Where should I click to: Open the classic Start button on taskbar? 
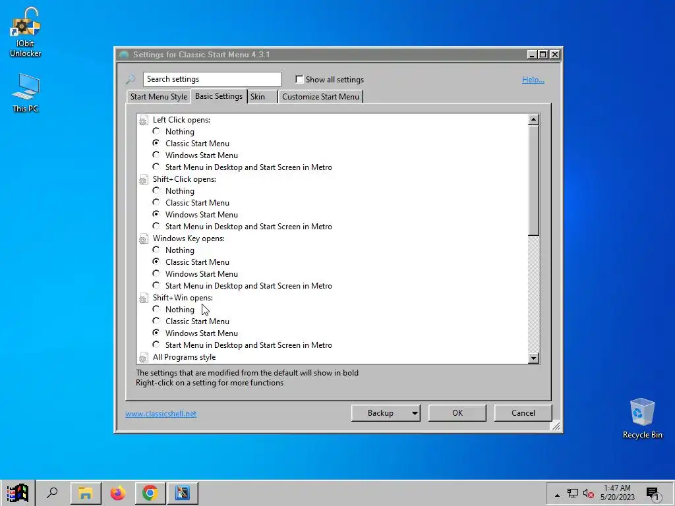point(17,493)
